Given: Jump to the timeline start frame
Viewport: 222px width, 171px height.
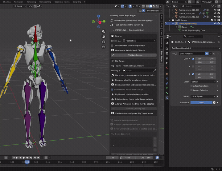Looking at the screenshot, I should [x=14, y=158].
